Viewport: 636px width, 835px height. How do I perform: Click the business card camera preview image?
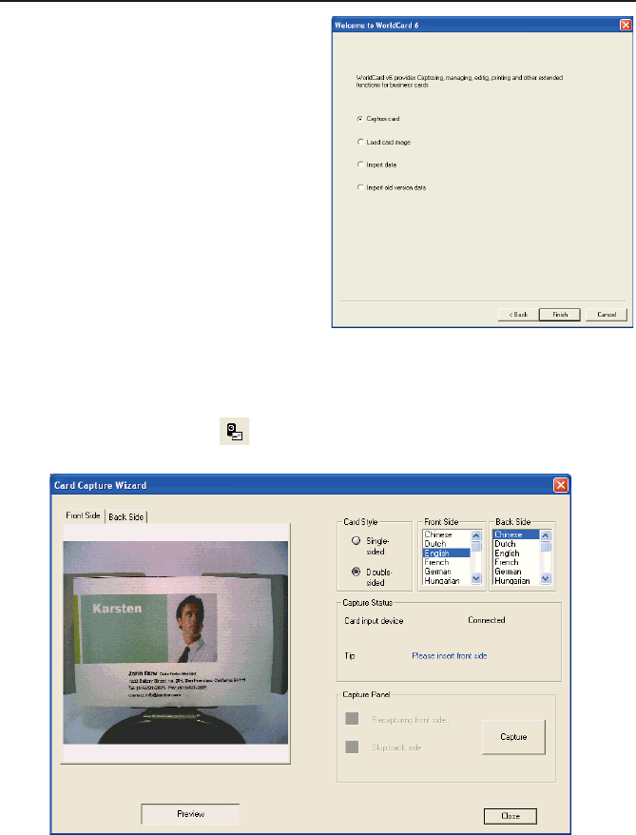click(176, 642)
